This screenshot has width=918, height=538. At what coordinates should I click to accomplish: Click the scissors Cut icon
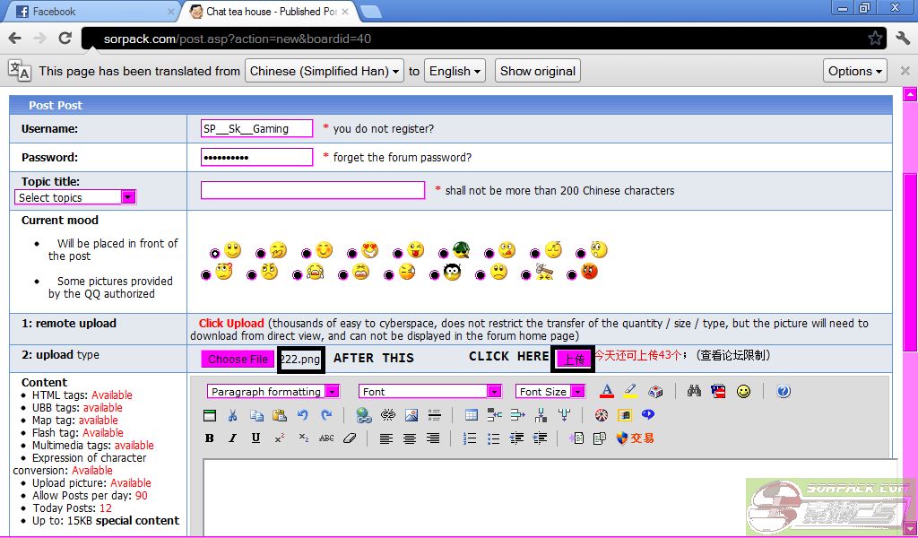pos(233,415)
